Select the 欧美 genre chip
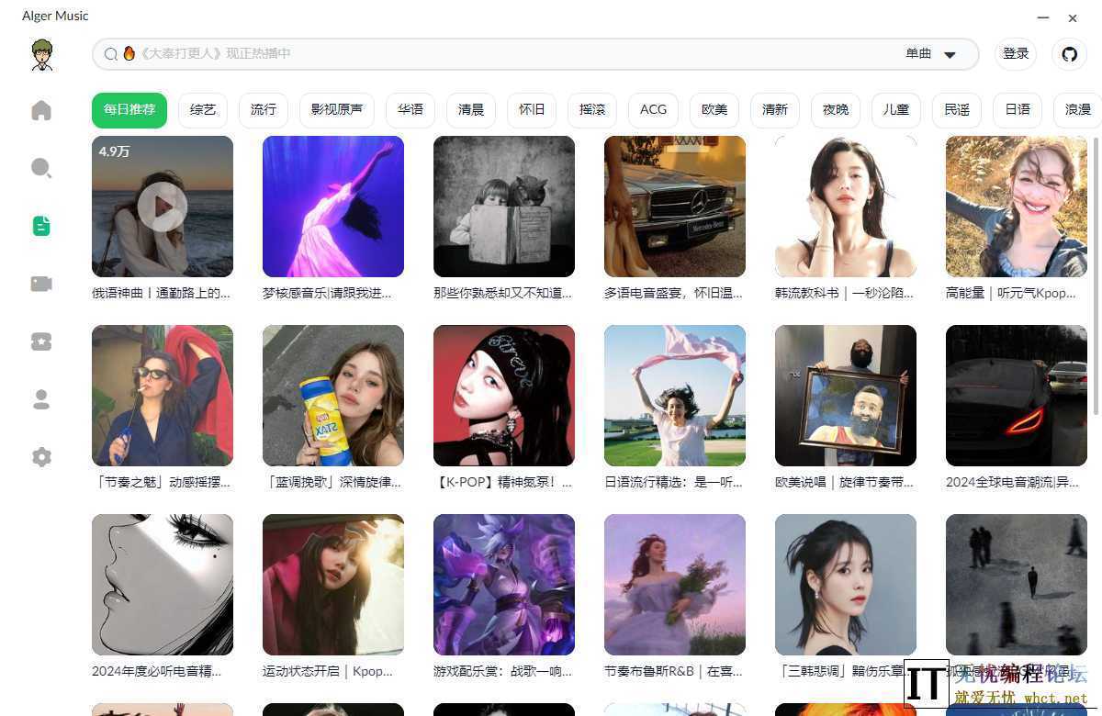Screen dimensions: 1102x716 tap(714, 109)
